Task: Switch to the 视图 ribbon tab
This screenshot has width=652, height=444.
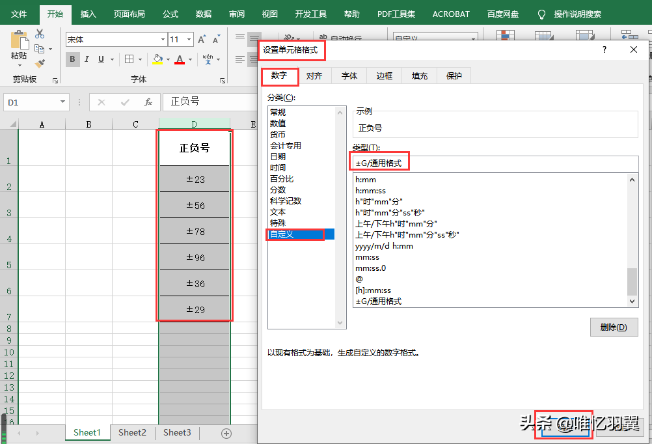Action: tap(270, 14)
